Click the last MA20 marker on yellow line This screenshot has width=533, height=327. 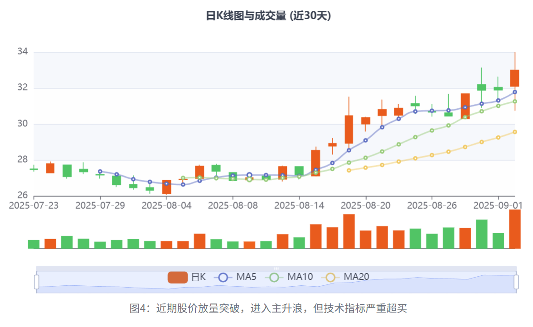click(x=515, y=132)
